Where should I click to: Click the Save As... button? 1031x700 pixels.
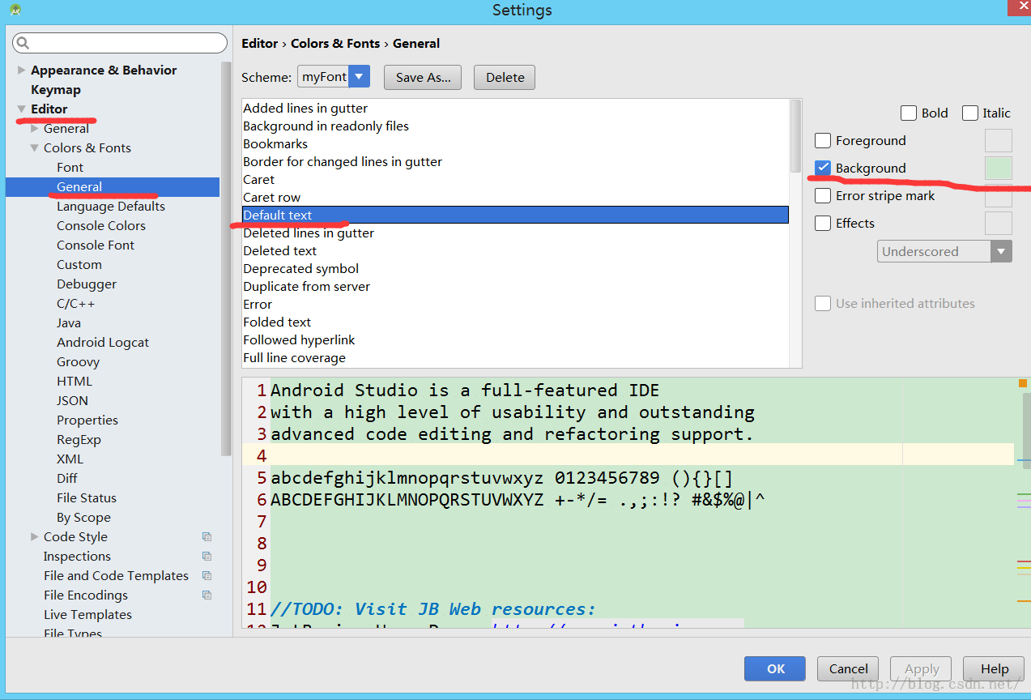point(423,77)
